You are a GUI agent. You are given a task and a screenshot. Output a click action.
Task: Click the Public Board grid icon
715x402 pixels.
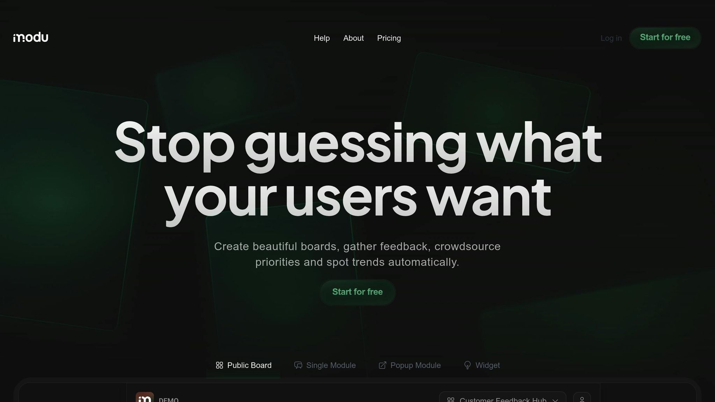(219, 365)
